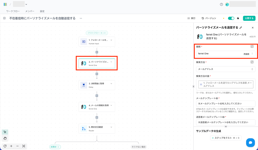258x150 pixels.
Task: Switch to the メンバー tab
Action: point(30,11)
